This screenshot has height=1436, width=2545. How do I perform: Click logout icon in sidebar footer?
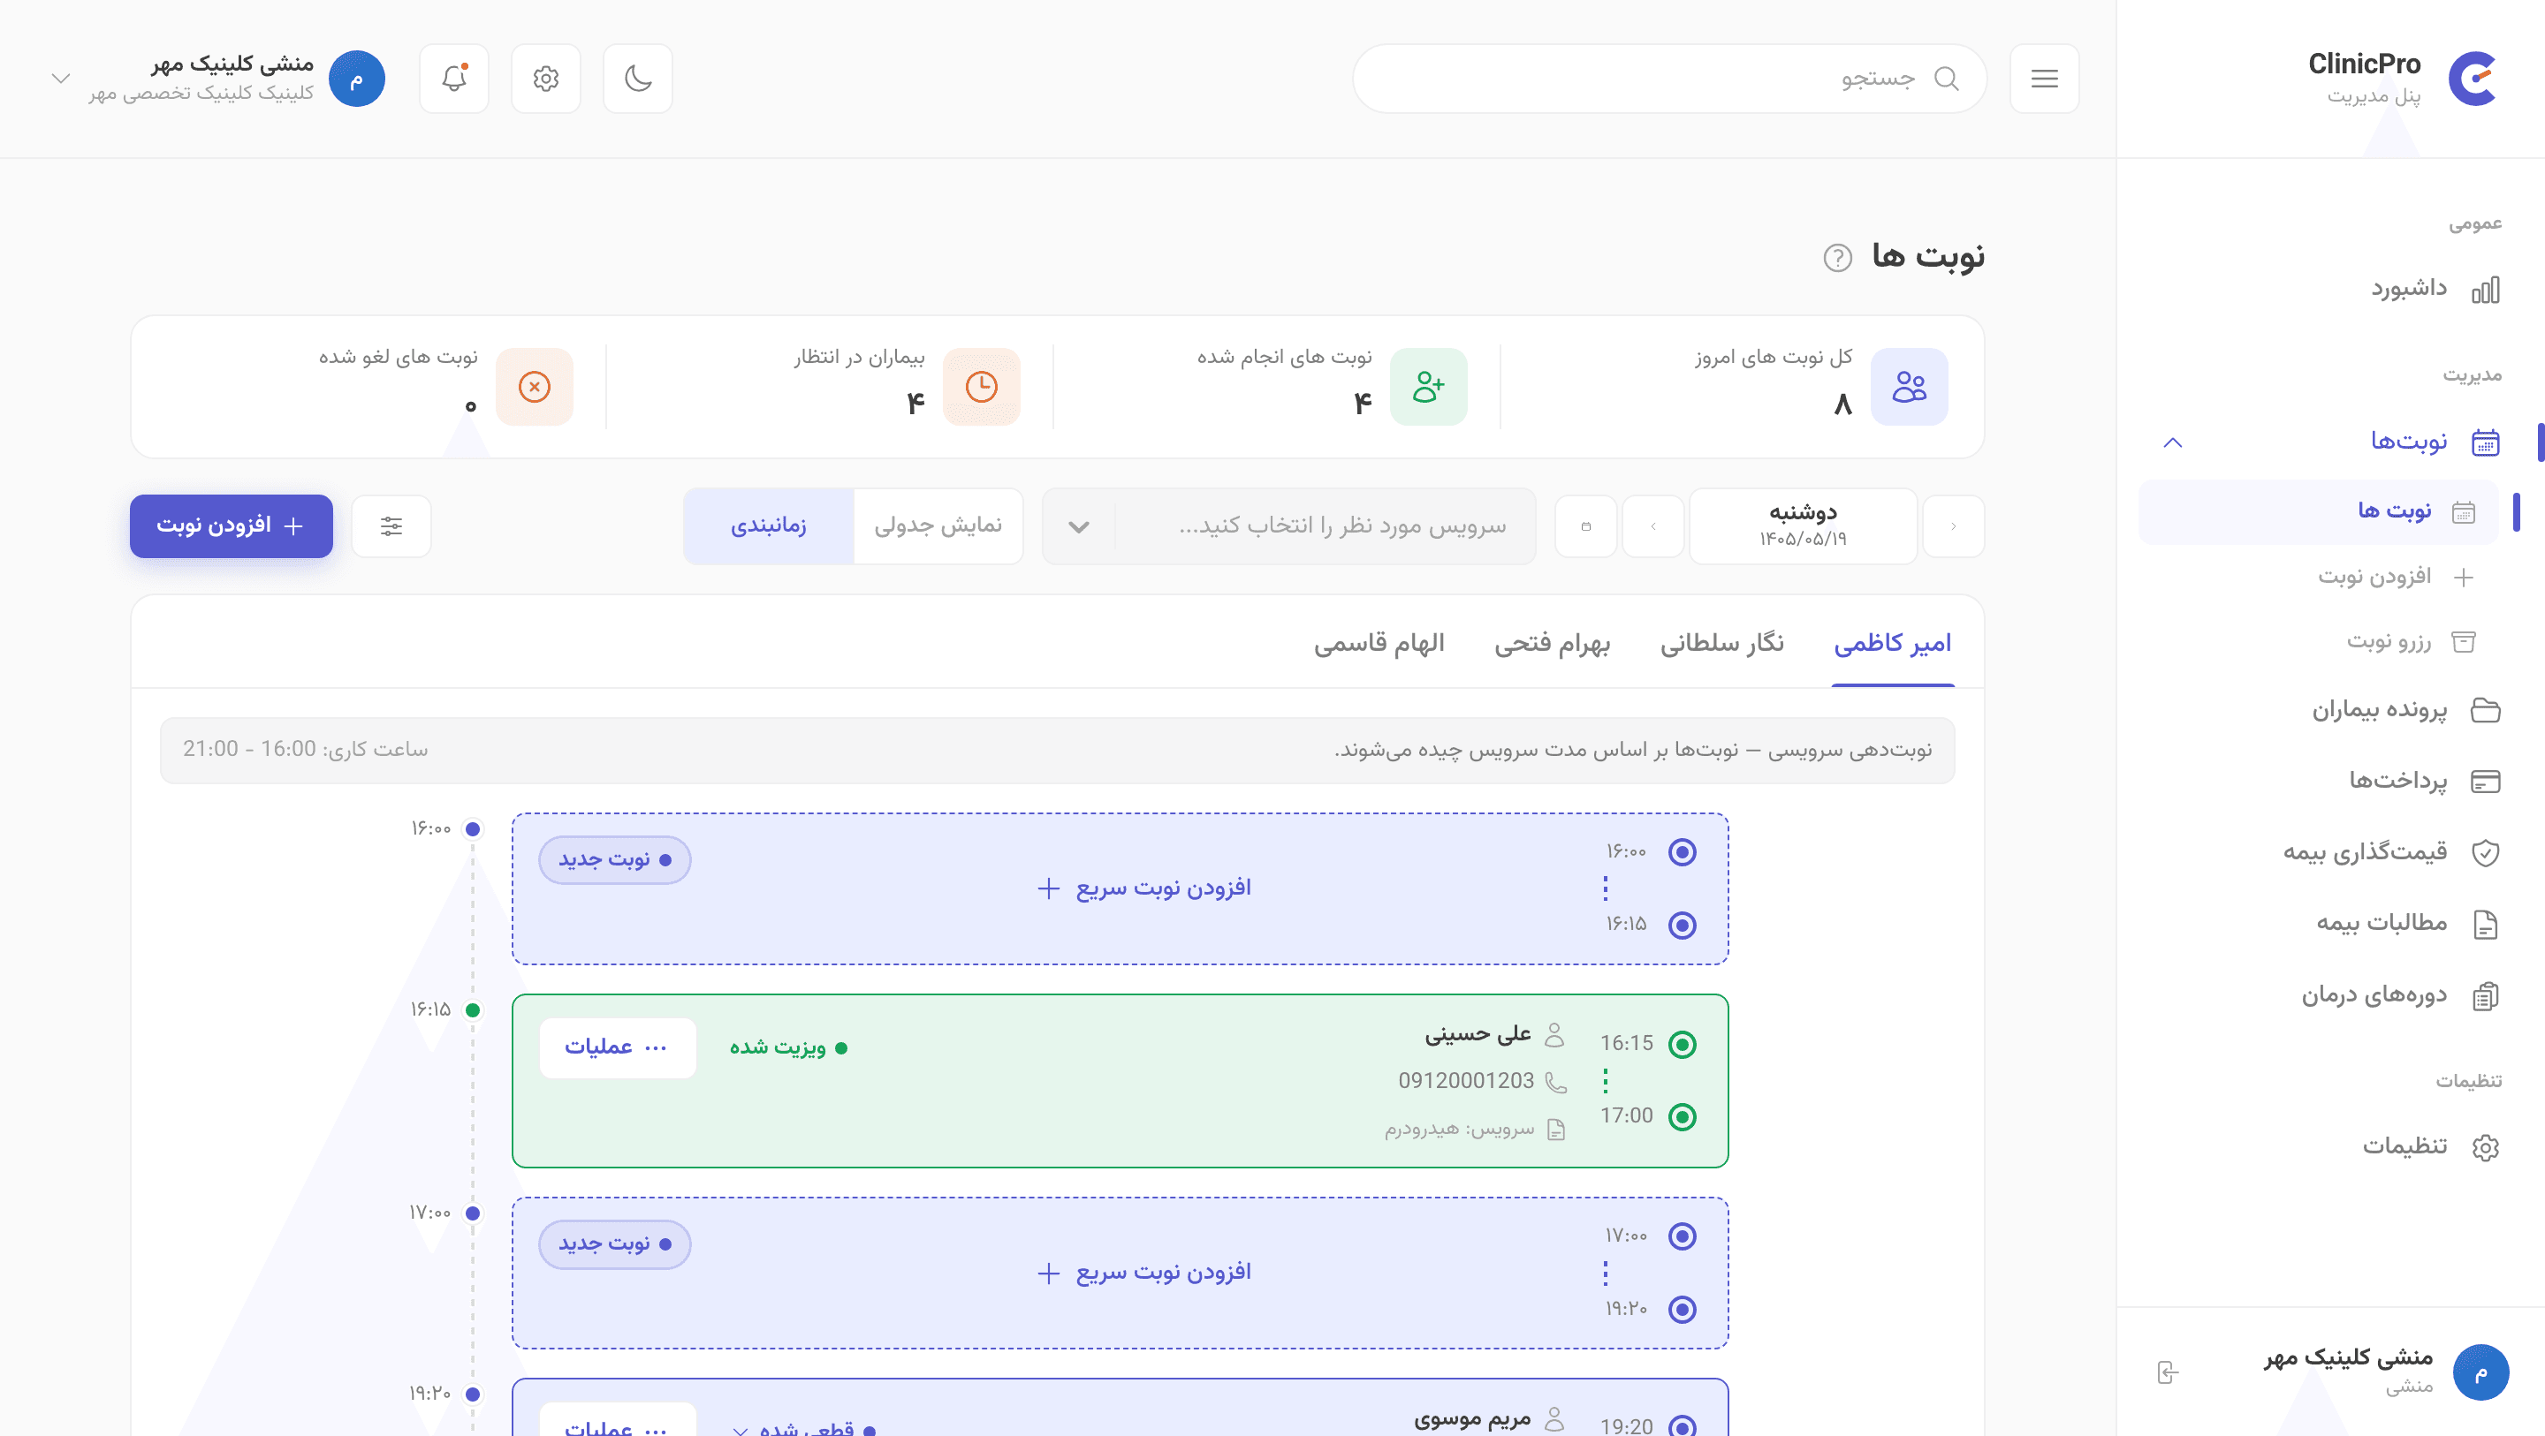[2168, 1372]
